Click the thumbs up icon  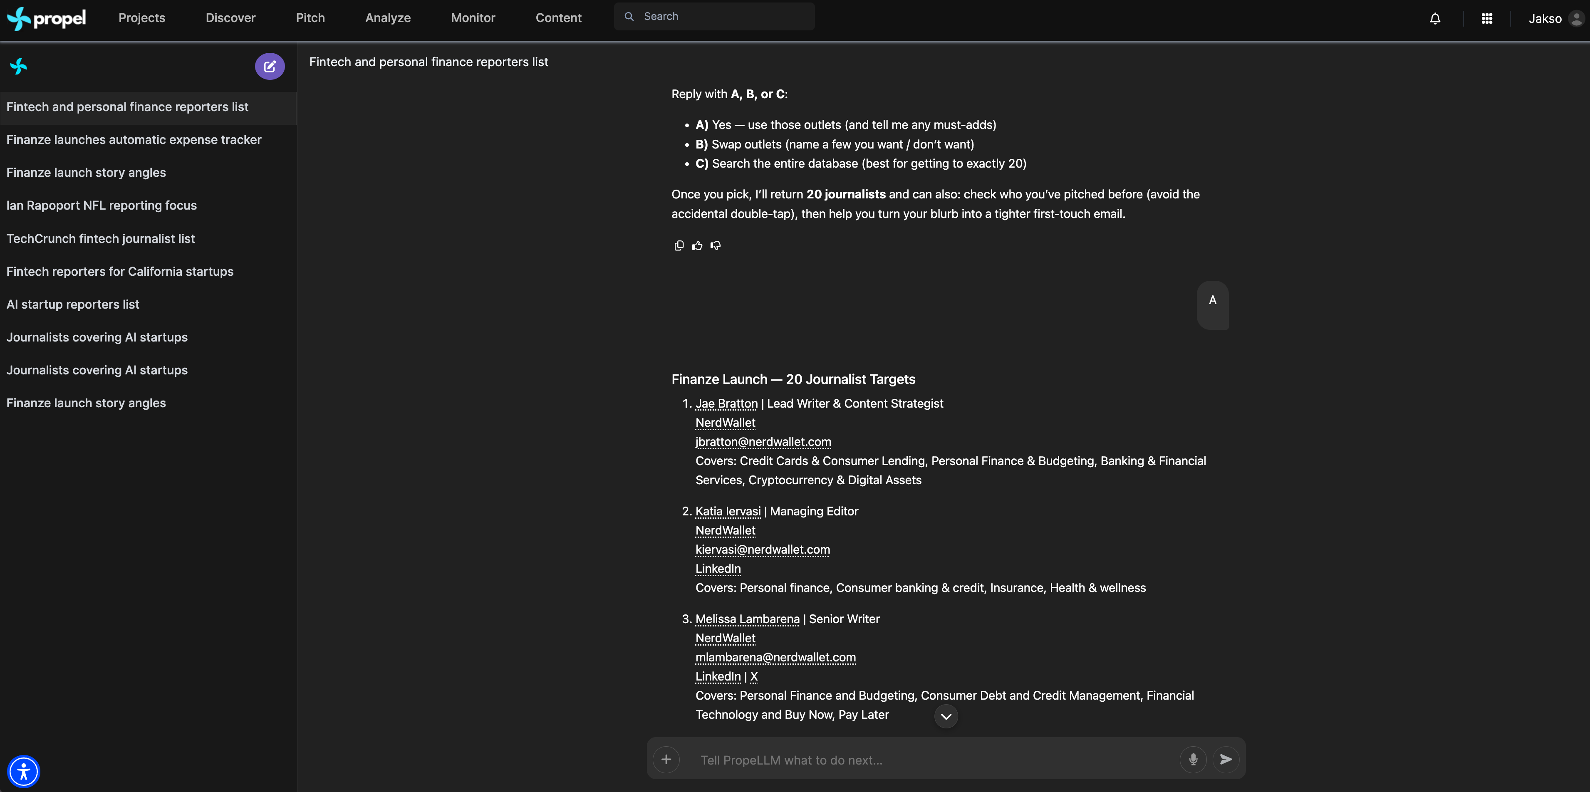[697, 246]
